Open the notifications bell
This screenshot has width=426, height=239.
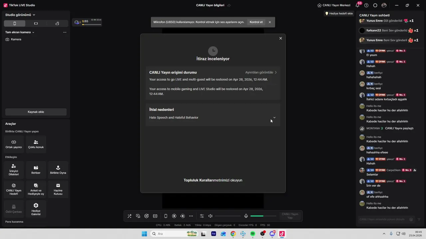[357, 5]
